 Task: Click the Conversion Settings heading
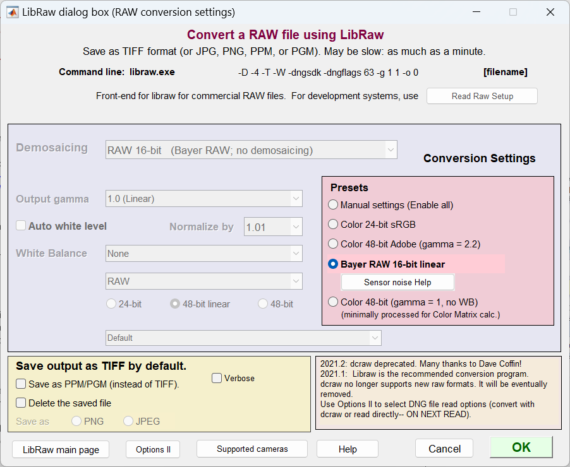pyautogui.click(x=480, y=158)
